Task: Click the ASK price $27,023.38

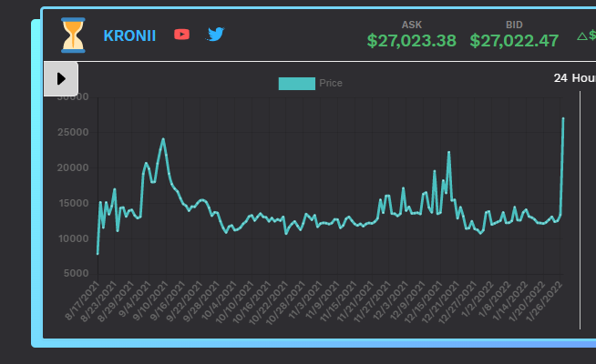Action: pos(411,41)
